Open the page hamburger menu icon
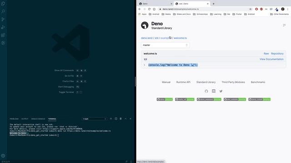The image size is (291, 163). pyautogui.click(x=284, y=25)
